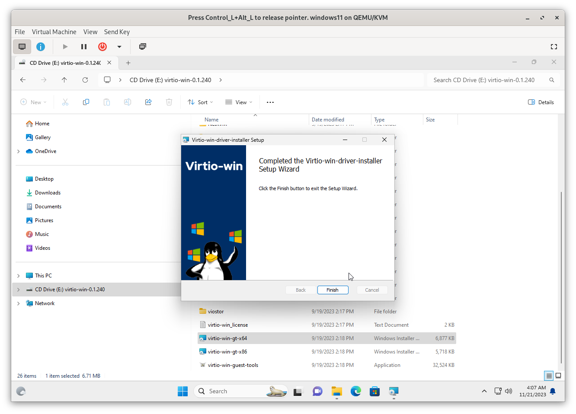
Task: Open the Music quick access folder
Action: 42,234
